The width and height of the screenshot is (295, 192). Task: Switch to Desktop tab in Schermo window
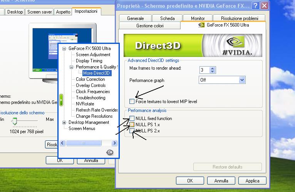pyautogui.click(x=15, y=12)
